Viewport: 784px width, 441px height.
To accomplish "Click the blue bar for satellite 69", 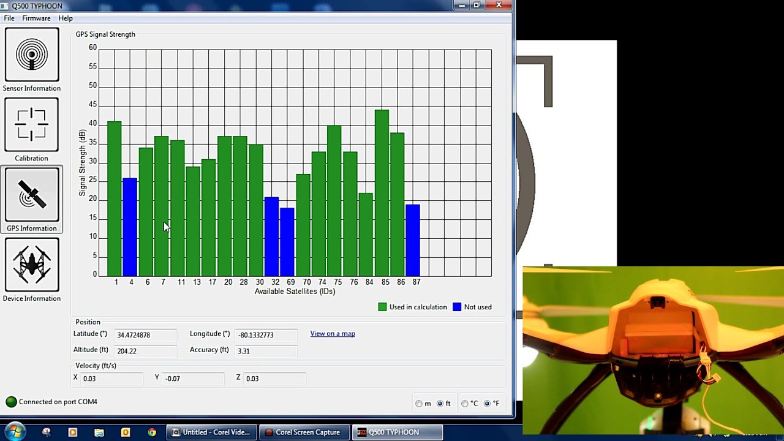I will tap(287, 242).
